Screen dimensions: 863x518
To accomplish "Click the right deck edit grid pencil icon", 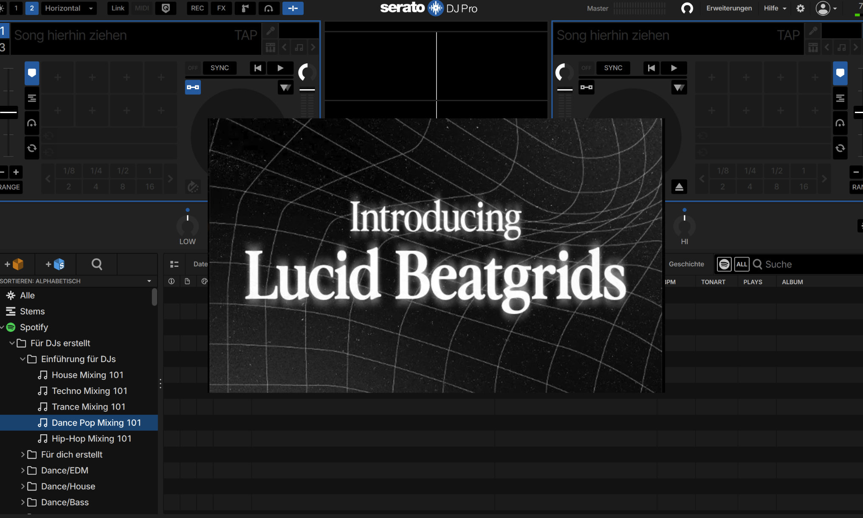I will (813, 31).
